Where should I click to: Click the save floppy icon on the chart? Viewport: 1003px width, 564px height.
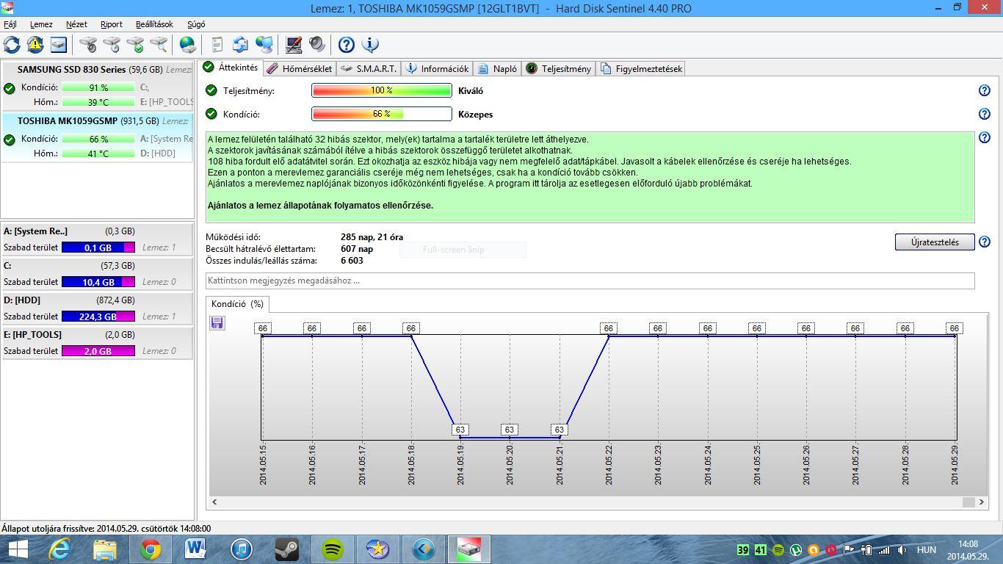[217, 322]
